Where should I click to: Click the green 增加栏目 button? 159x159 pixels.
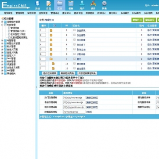tap(137, 20)
